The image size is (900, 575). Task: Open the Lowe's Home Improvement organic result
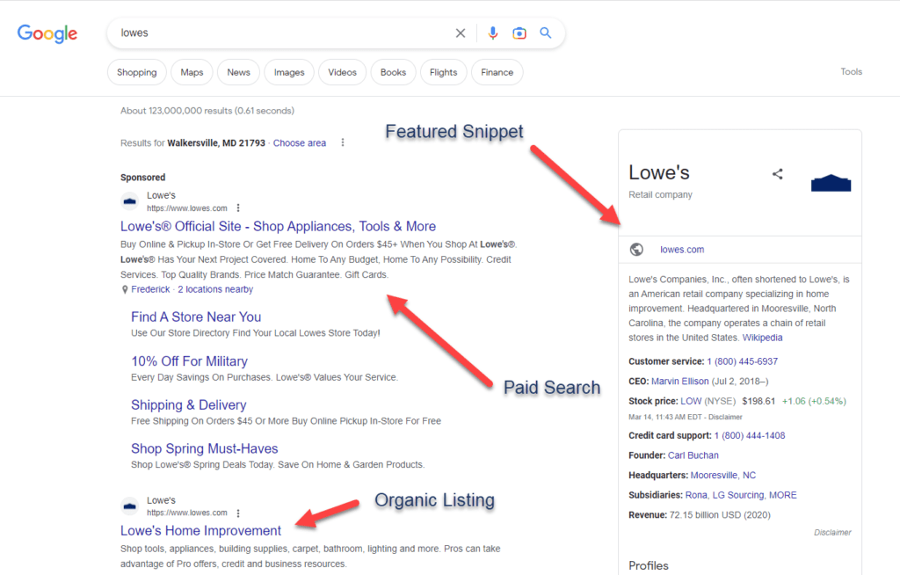201,531
